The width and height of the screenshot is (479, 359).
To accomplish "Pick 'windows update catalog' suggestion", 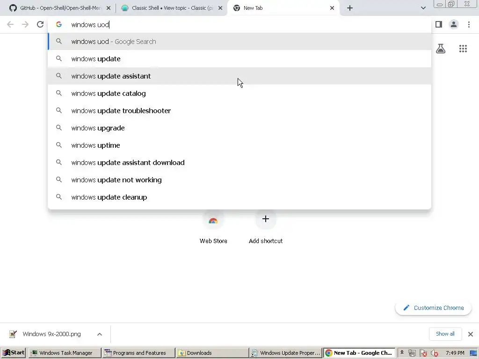I will (239, 93).
